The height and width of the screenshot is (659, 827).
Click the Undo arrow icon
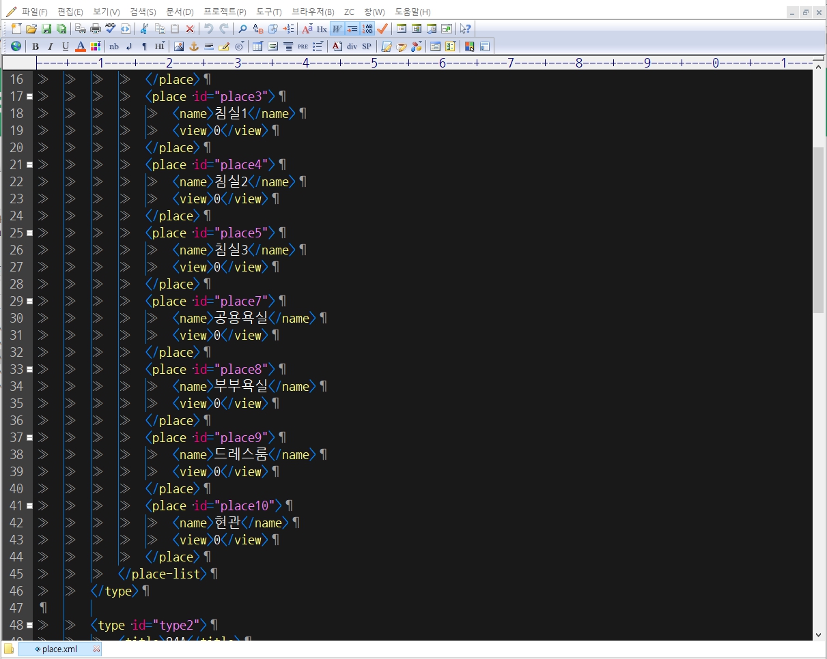click(x=209, y=29)
